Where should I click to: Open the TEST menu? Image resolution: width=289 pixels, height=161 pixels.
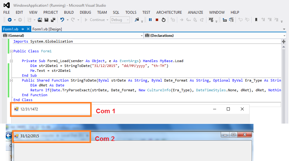pos(146,12)
